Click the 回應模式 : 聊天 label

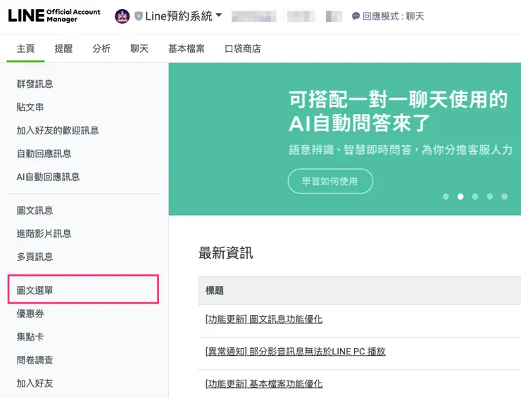pyautogui.click(x=393, y=16)
